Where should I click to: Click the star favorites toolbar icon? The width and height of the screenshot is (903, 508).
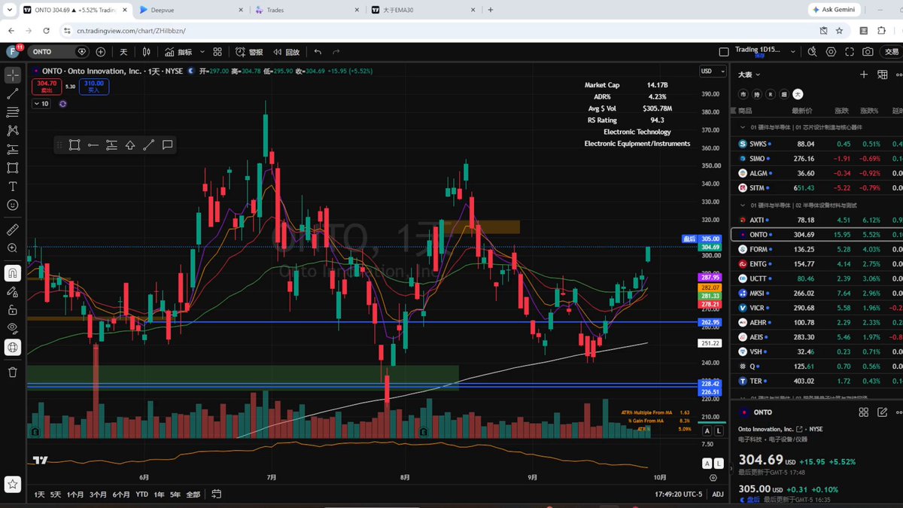[13, 484]
